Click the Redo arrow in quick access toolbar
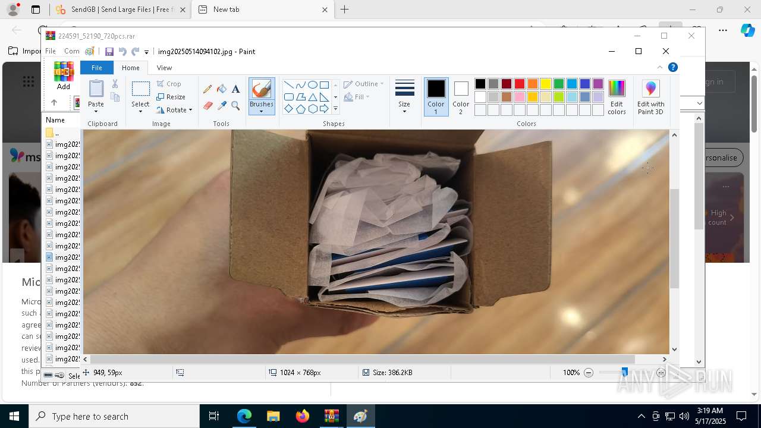 (x=136, y=52)
